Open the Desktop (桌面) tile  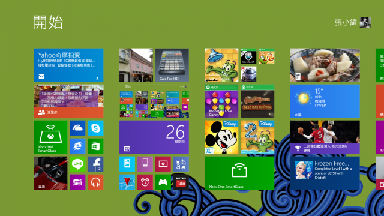[x=50, y=173]
